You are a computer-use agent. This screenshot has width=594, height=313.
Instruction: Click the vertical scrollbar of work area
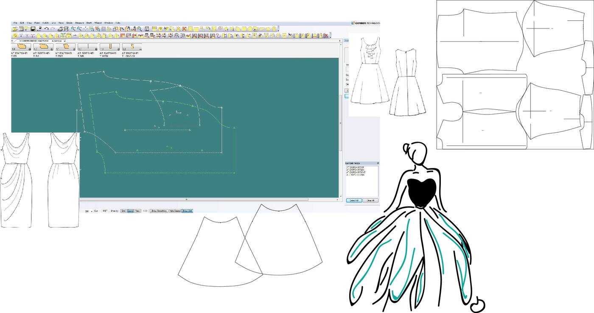pyautogui.click(x=340, y=123)
